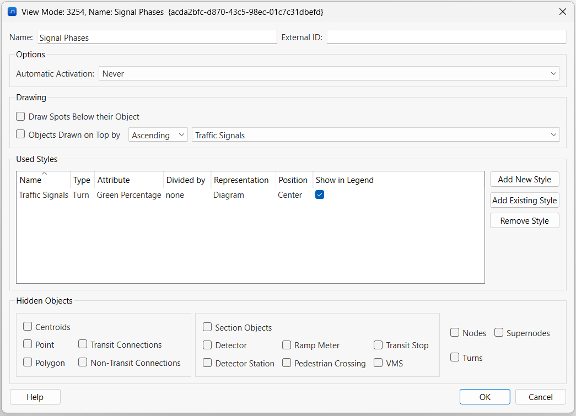Click the External ID input field
Viewport: 576px width, 416px height.
pos(446,37)
